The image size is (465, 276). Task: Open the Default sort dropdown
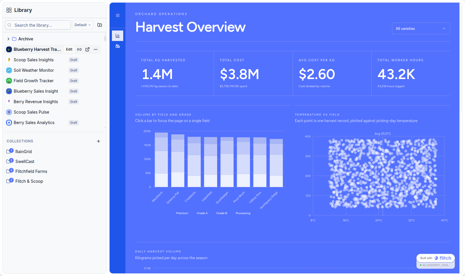click(x=83, y=25)
